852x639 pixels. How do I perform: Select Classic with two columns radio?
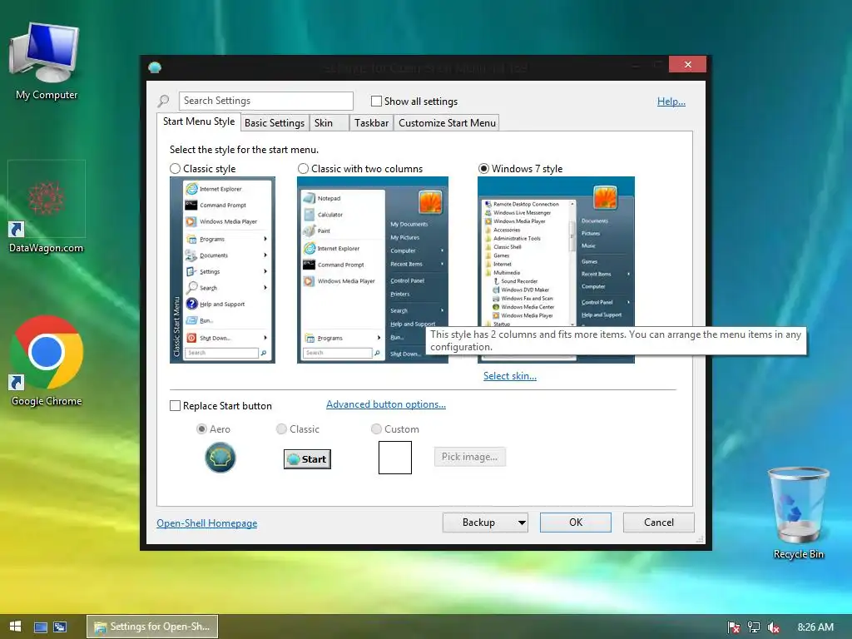303,169
